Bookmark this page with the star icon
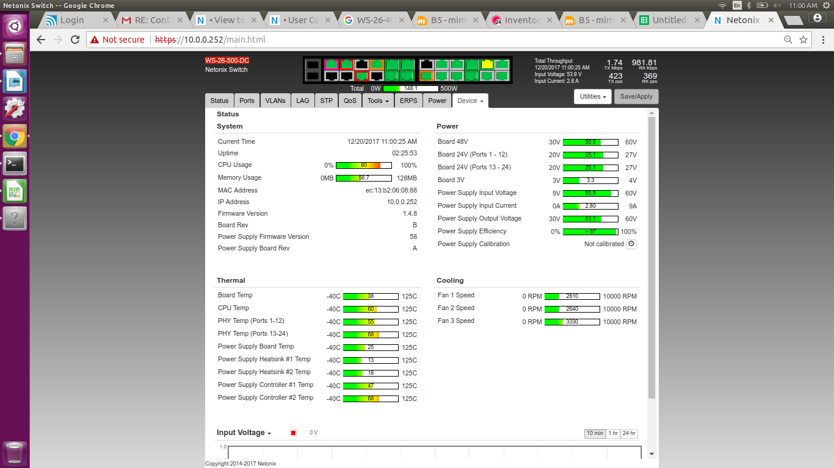This screenshot has height=468, width=834. coord(803,40)
